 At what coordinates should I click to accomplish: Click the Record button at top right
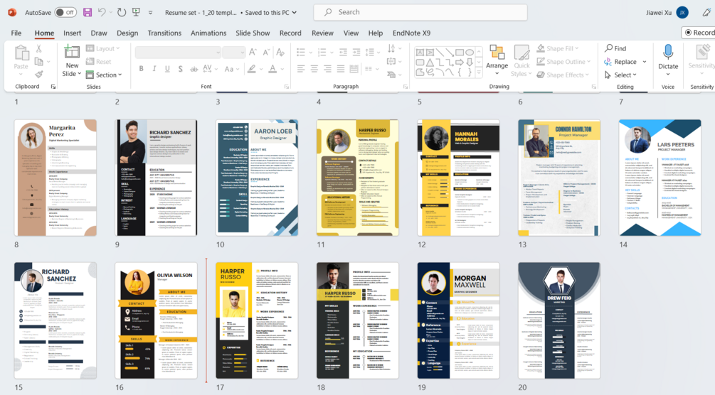pyautogui.click(x=699, y=33)
